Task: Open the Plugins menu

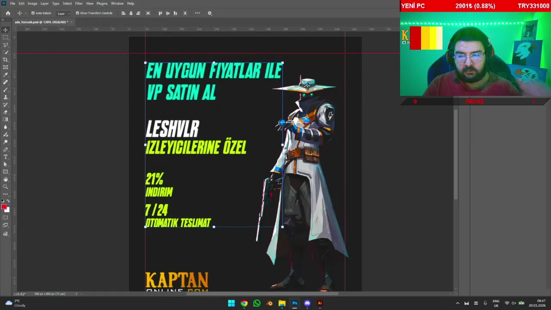Action: (102, 3)
